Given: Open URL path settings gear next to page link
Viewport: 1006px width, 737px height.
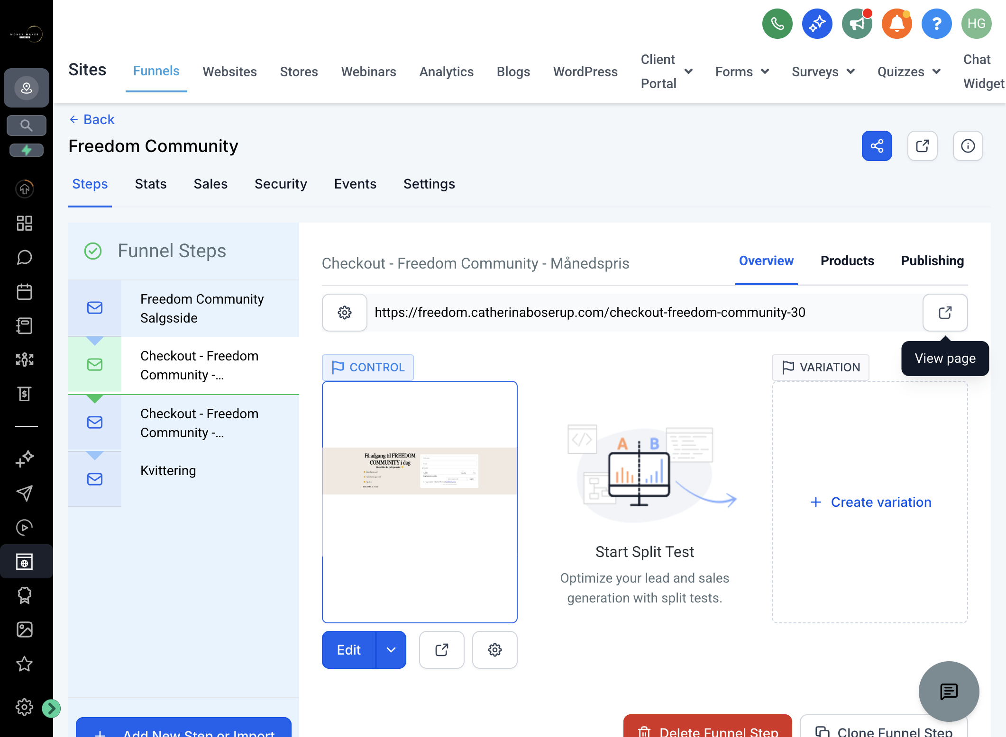Looking at the screenshot, I should point(345,313).
